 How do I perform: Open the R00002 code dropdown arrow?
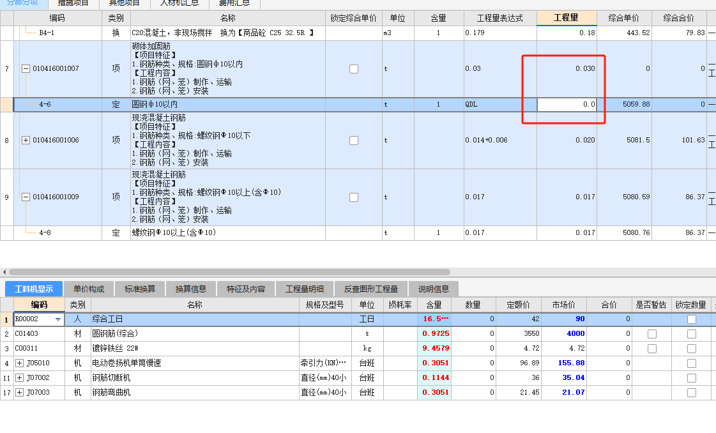click(x=58, y=319)
